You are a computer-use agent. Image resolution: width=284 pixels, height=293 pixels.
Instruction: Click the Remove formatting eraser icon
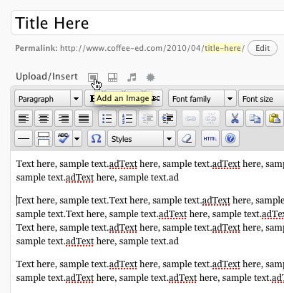[x=187, y=138]
